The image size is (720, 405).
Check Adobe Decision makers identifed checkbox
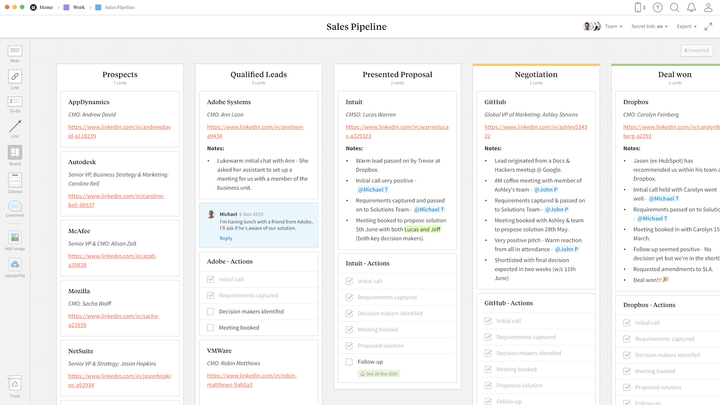click(x=210, y=312)
